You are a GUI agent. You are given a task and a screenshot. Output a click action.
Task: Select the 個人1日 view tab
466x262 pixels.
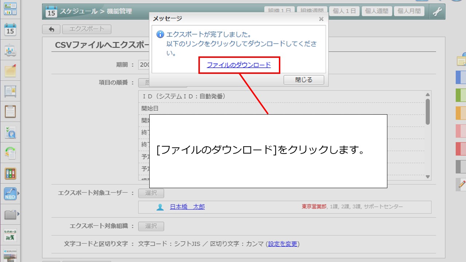[x=344, y=11]
